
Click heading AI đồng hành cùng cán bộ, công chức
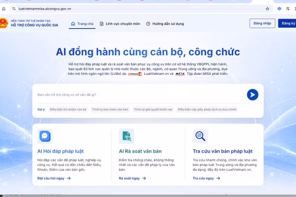click(148, 52)
